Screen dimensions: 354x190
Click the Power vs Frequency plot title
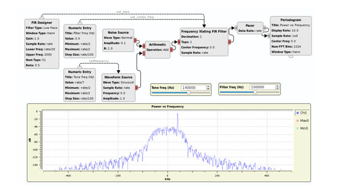click(168, 106)
